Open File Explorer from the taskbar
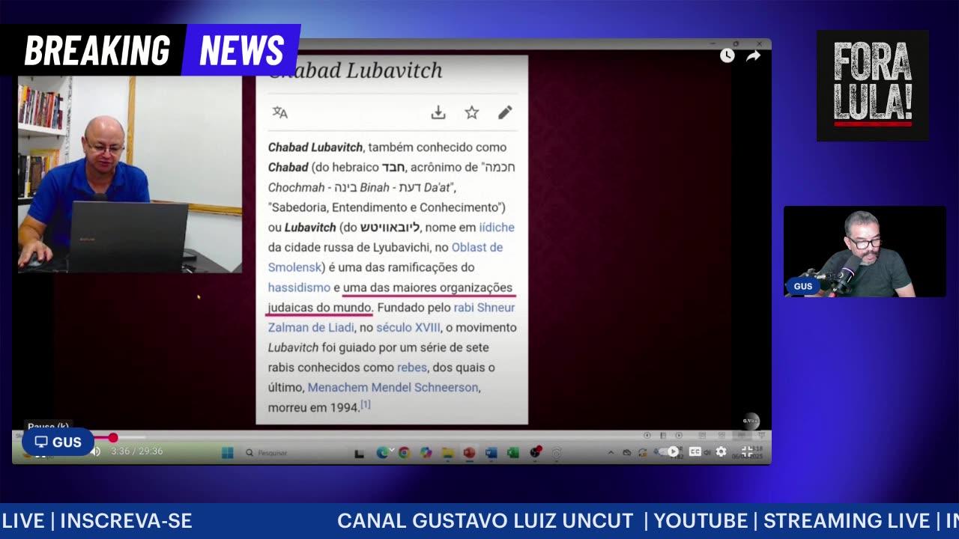Screen dimensions: 959x539 [x=447, y=452]
